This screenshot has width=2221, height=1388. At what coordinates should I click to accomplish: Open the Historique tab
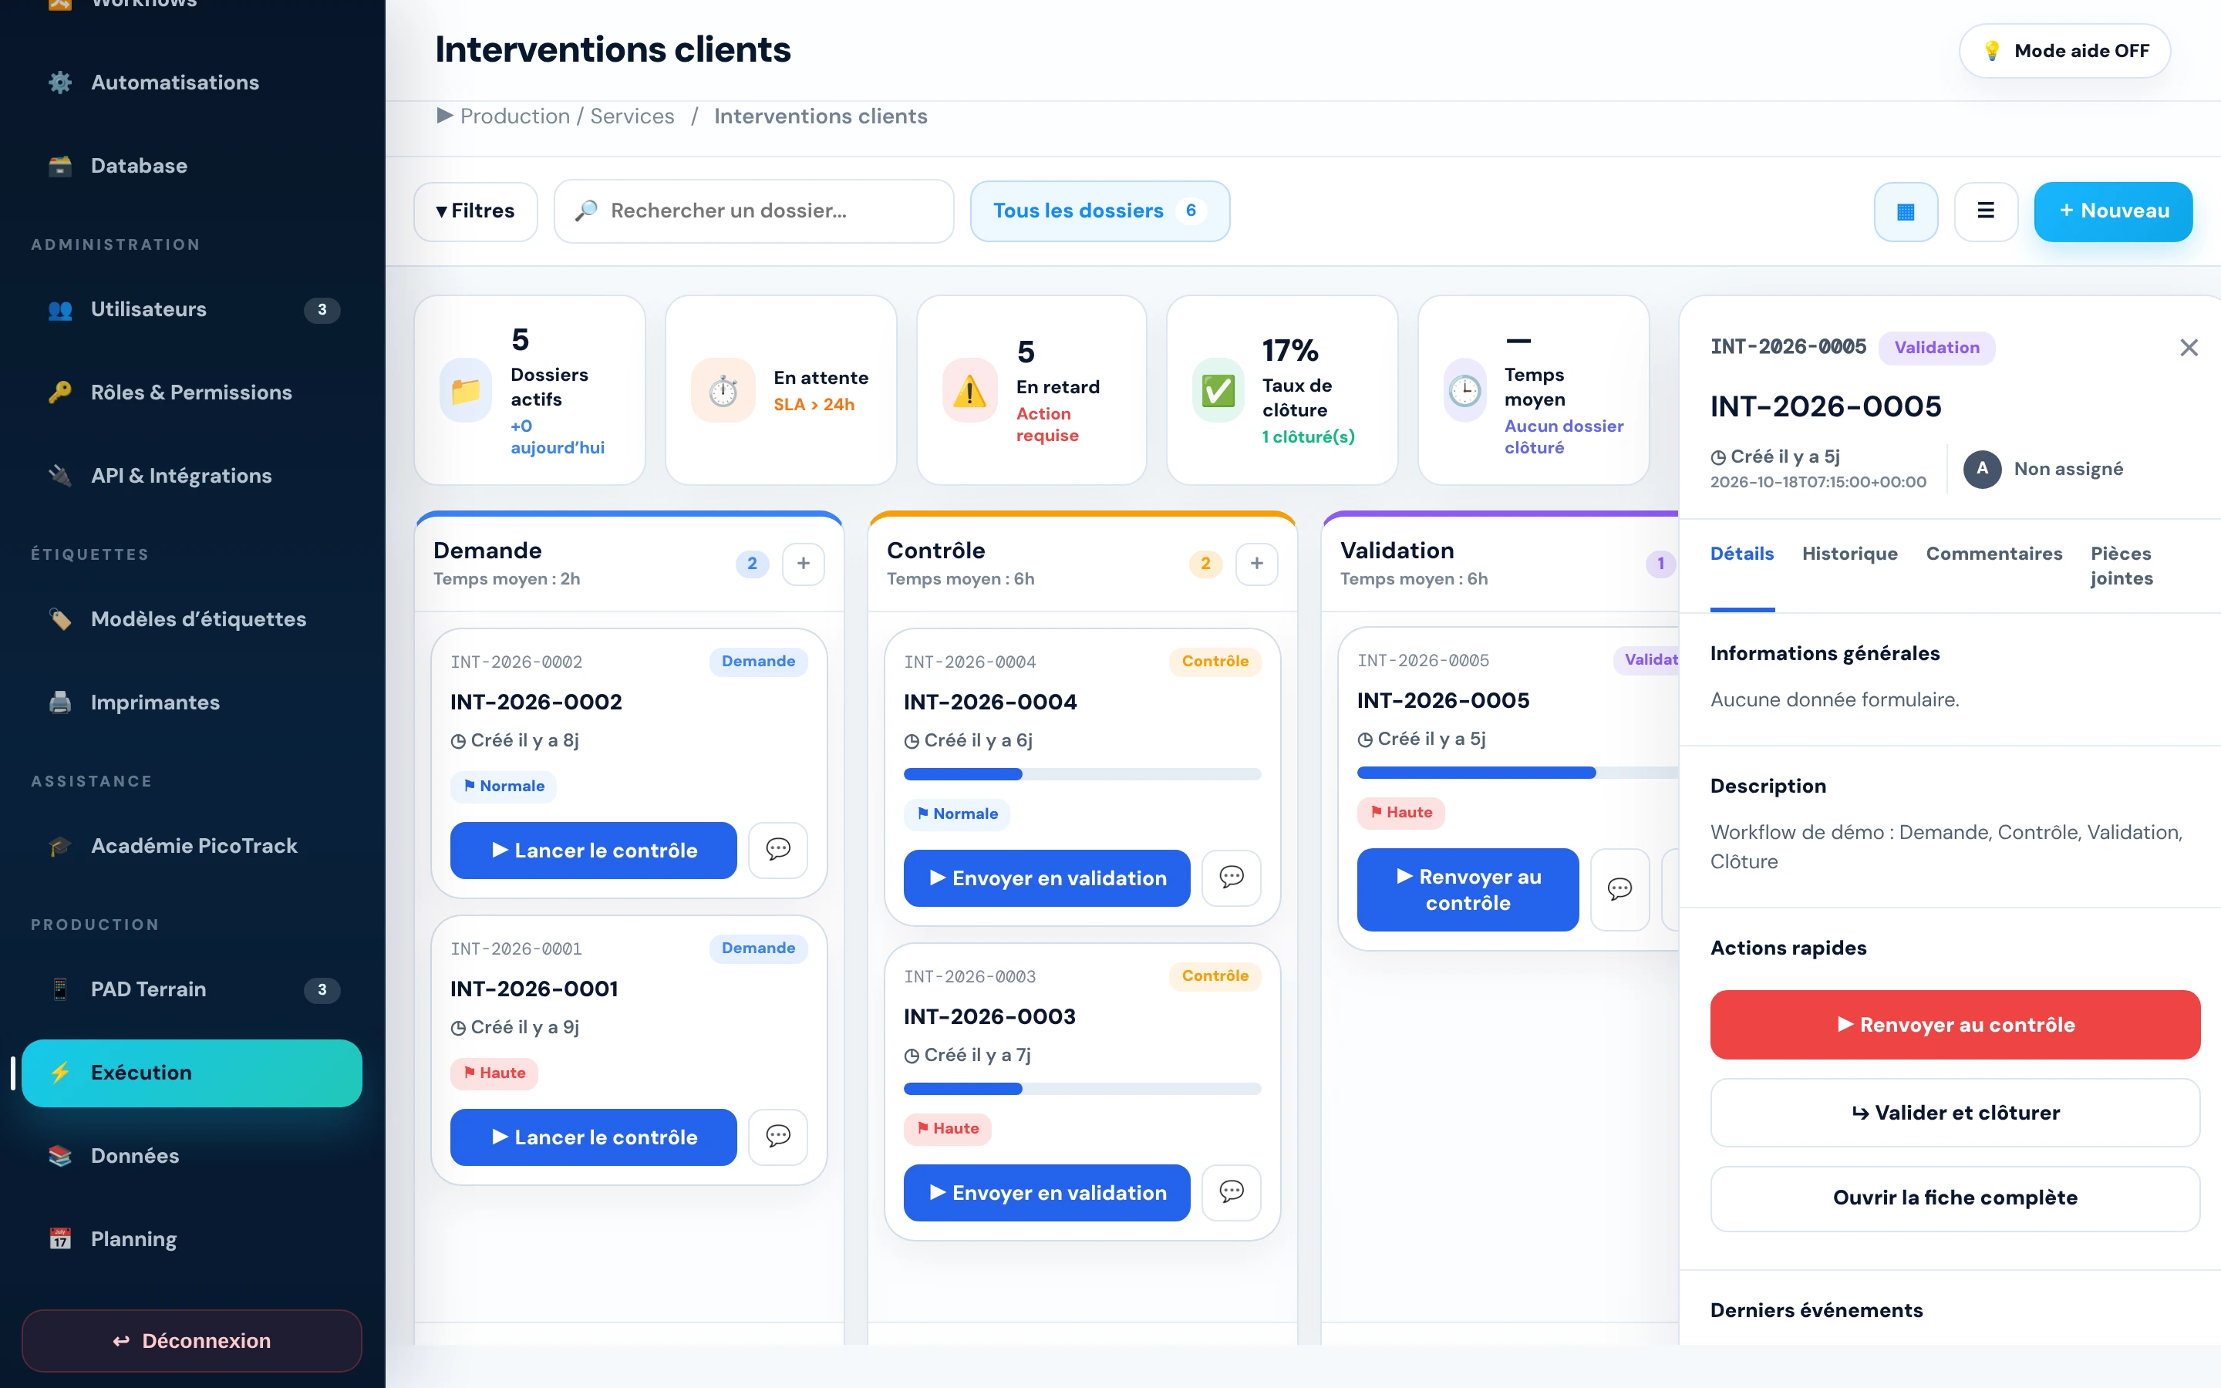[1849, 554]
